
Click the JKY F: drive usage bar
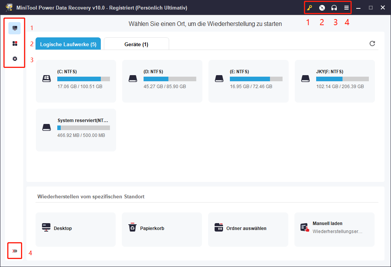343,79
